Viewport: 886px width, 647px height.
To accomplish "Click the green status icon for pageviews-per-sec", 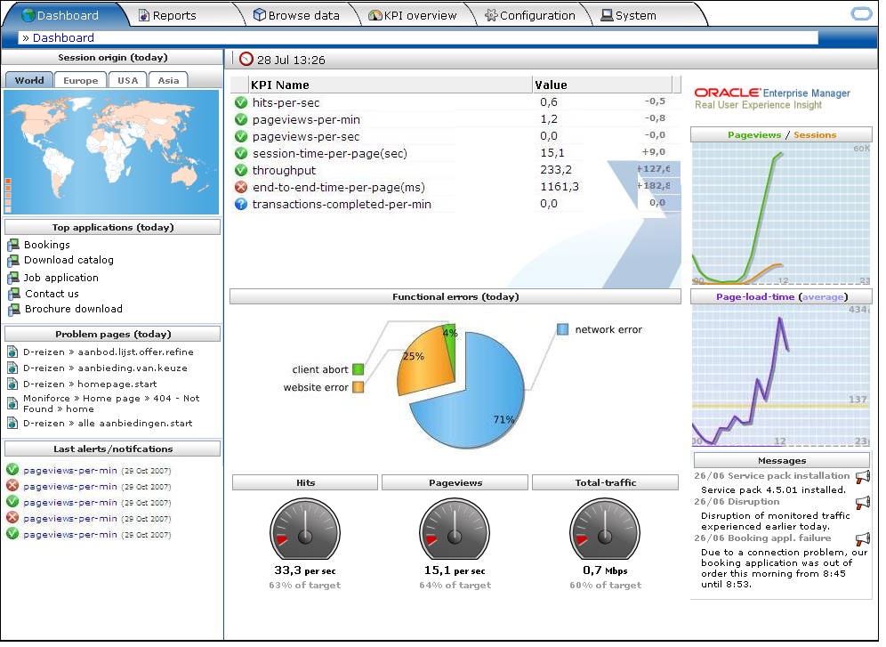I will 241,136.
